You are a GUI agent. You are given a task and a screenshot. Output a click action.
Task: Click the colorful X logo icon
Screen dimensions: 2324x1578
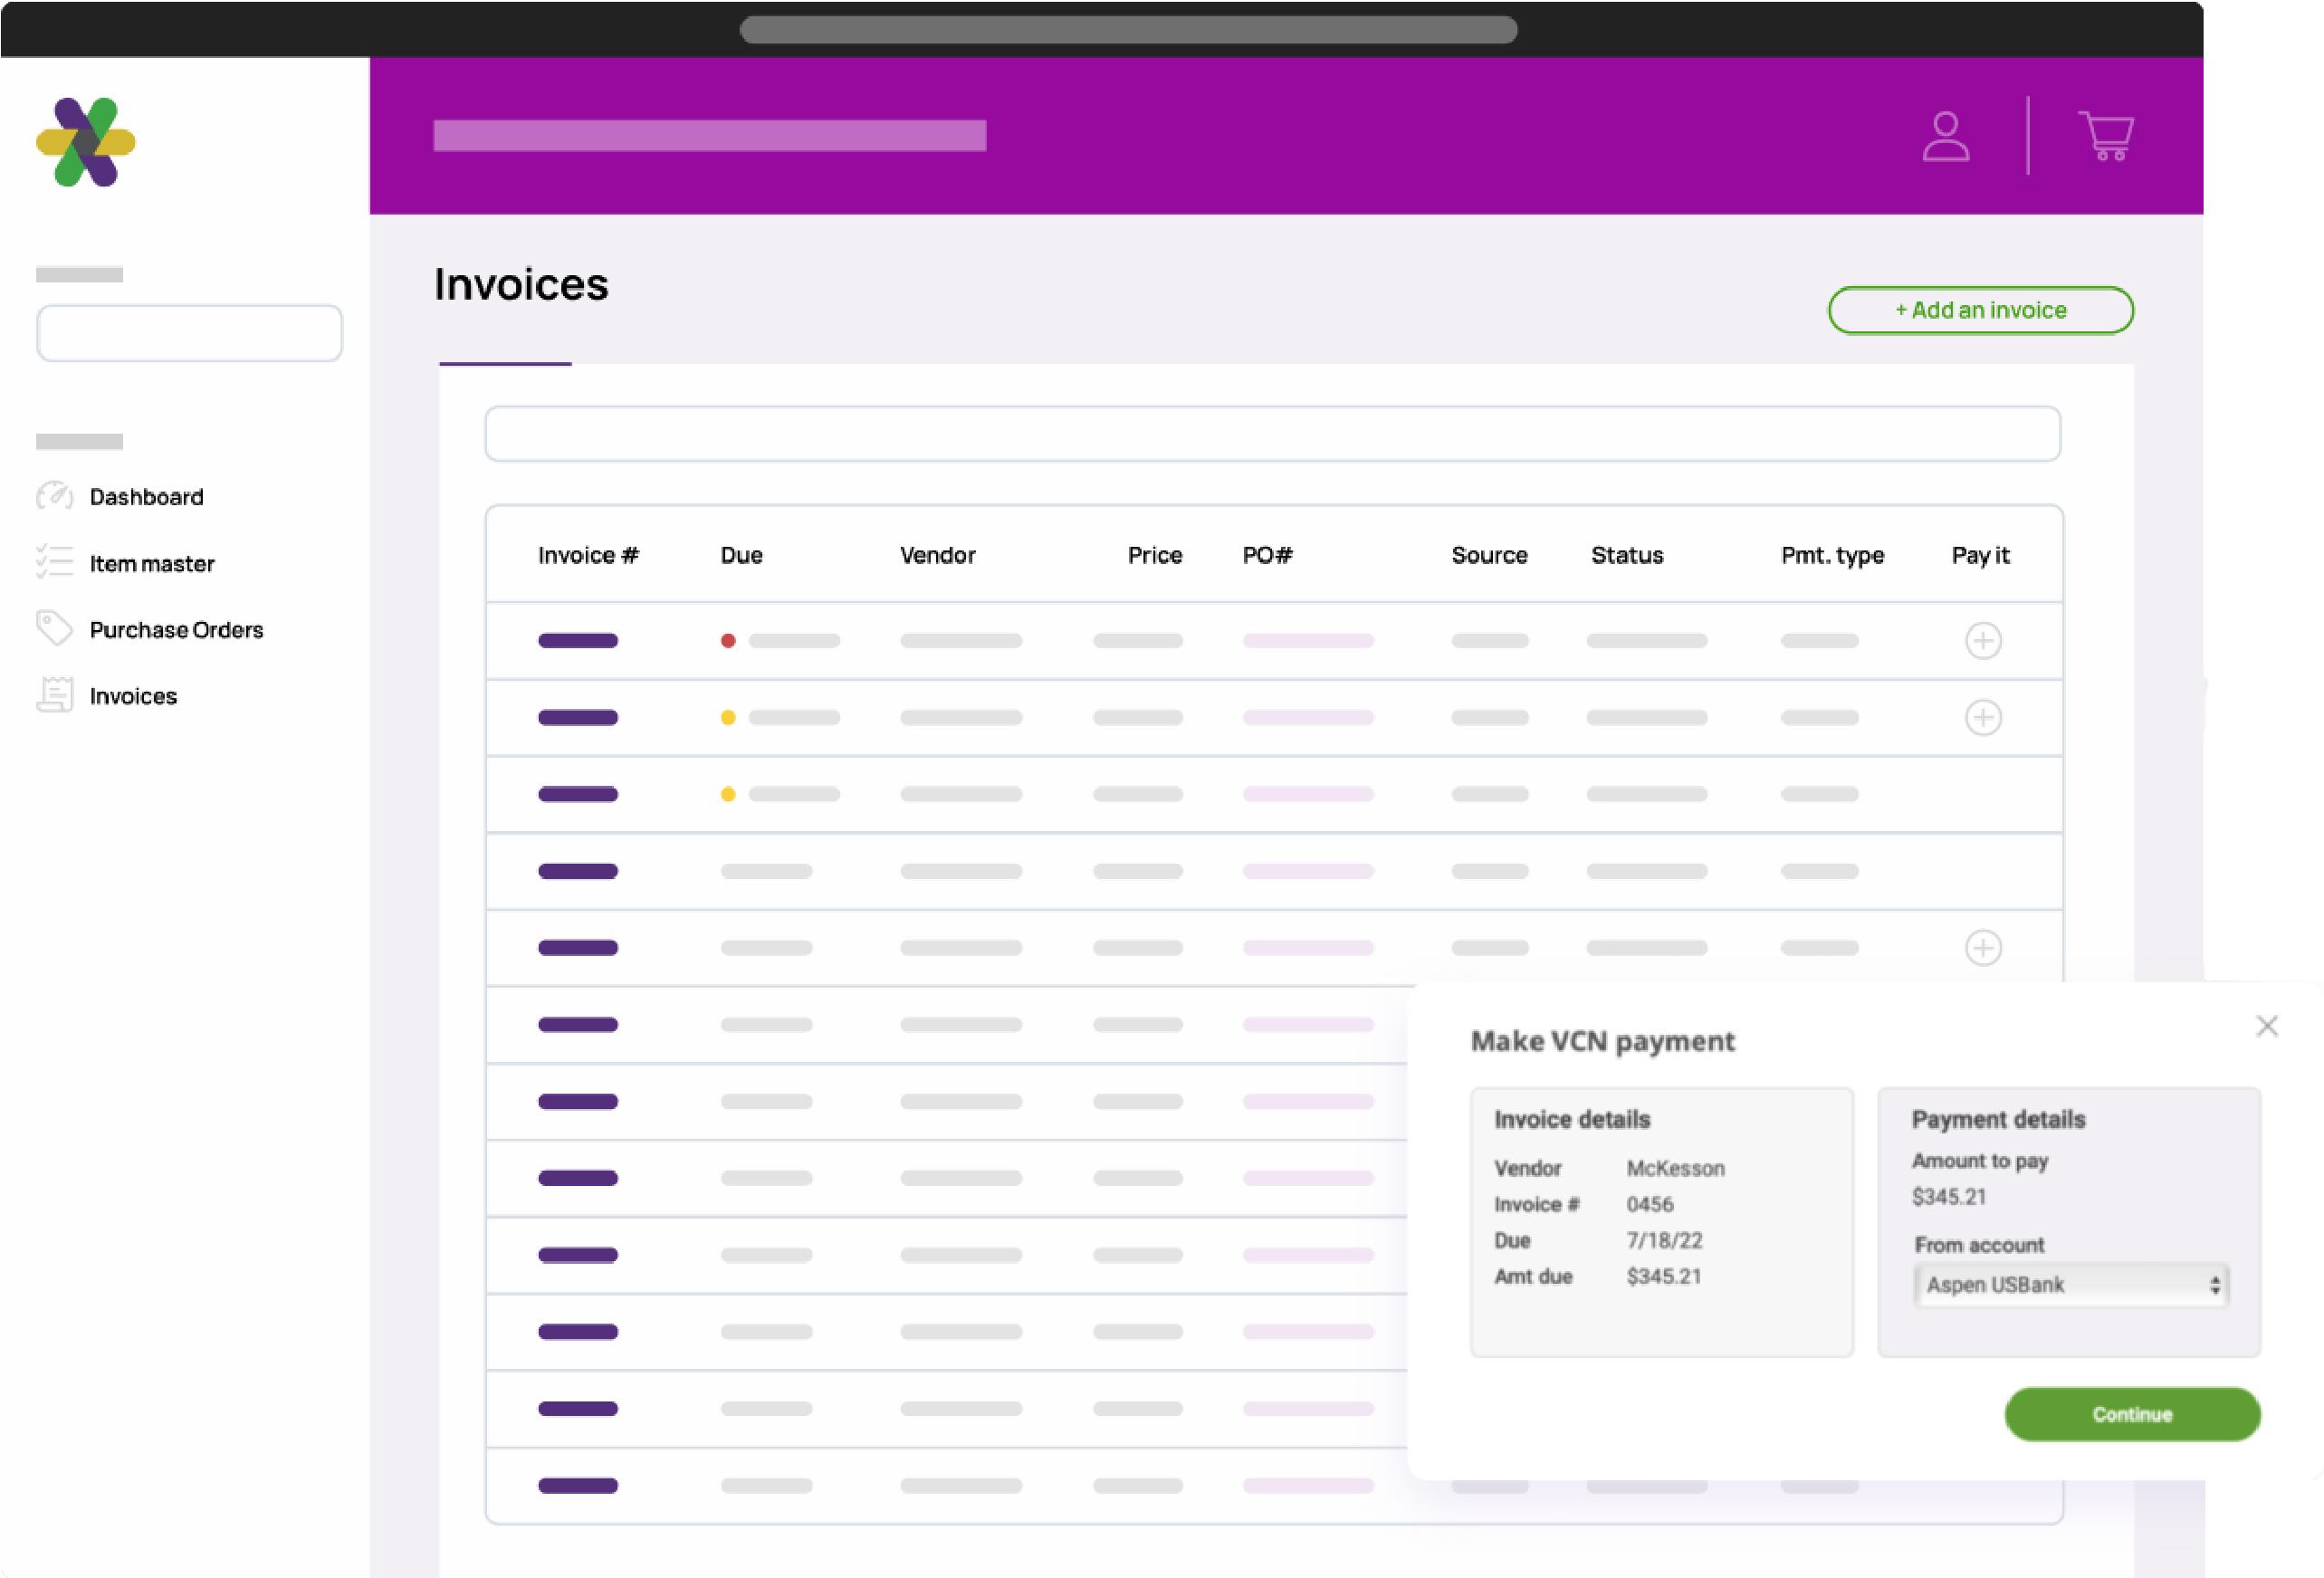pyautogui.click(x=86, y=142)
